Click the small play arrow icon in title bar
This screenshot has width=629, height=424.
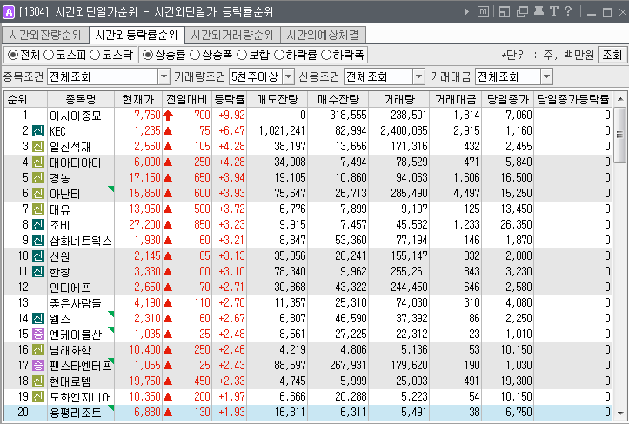[467, 12]
